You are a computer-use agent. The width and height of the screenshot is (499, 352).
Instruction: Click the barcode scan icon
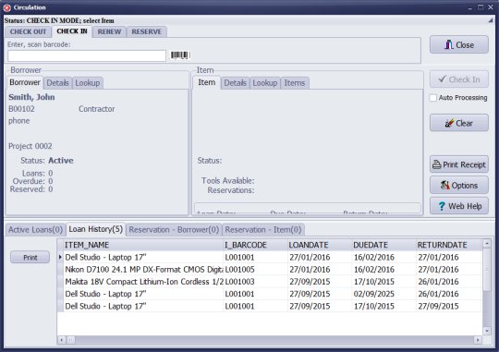180,55
